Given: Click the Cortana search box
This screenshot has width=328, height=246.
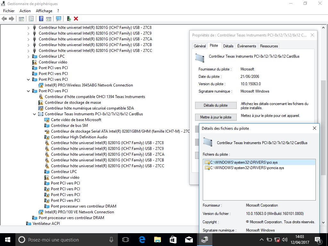Looking at the screenshot, I should pyautogui.click(x=67, y=240).
